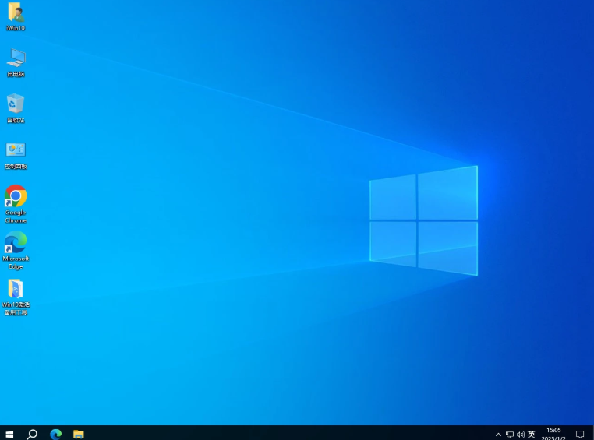This screenshot has height=440, width=594.
Task: Open the Windows Start menu
Action: pos(9,435)
